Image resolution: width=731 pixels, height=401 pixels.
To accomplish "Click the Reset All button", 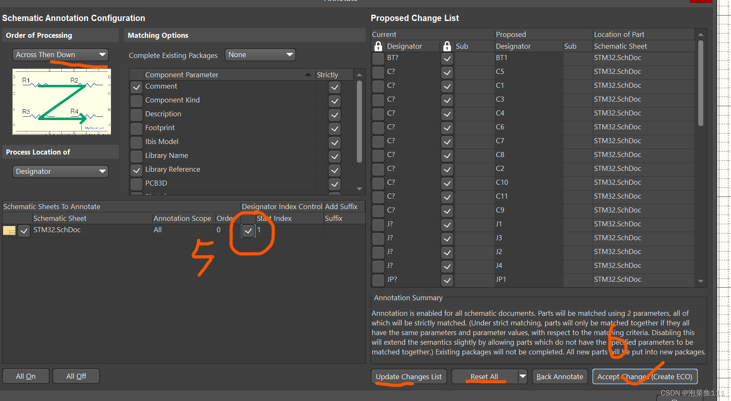I will click(485, 377).
